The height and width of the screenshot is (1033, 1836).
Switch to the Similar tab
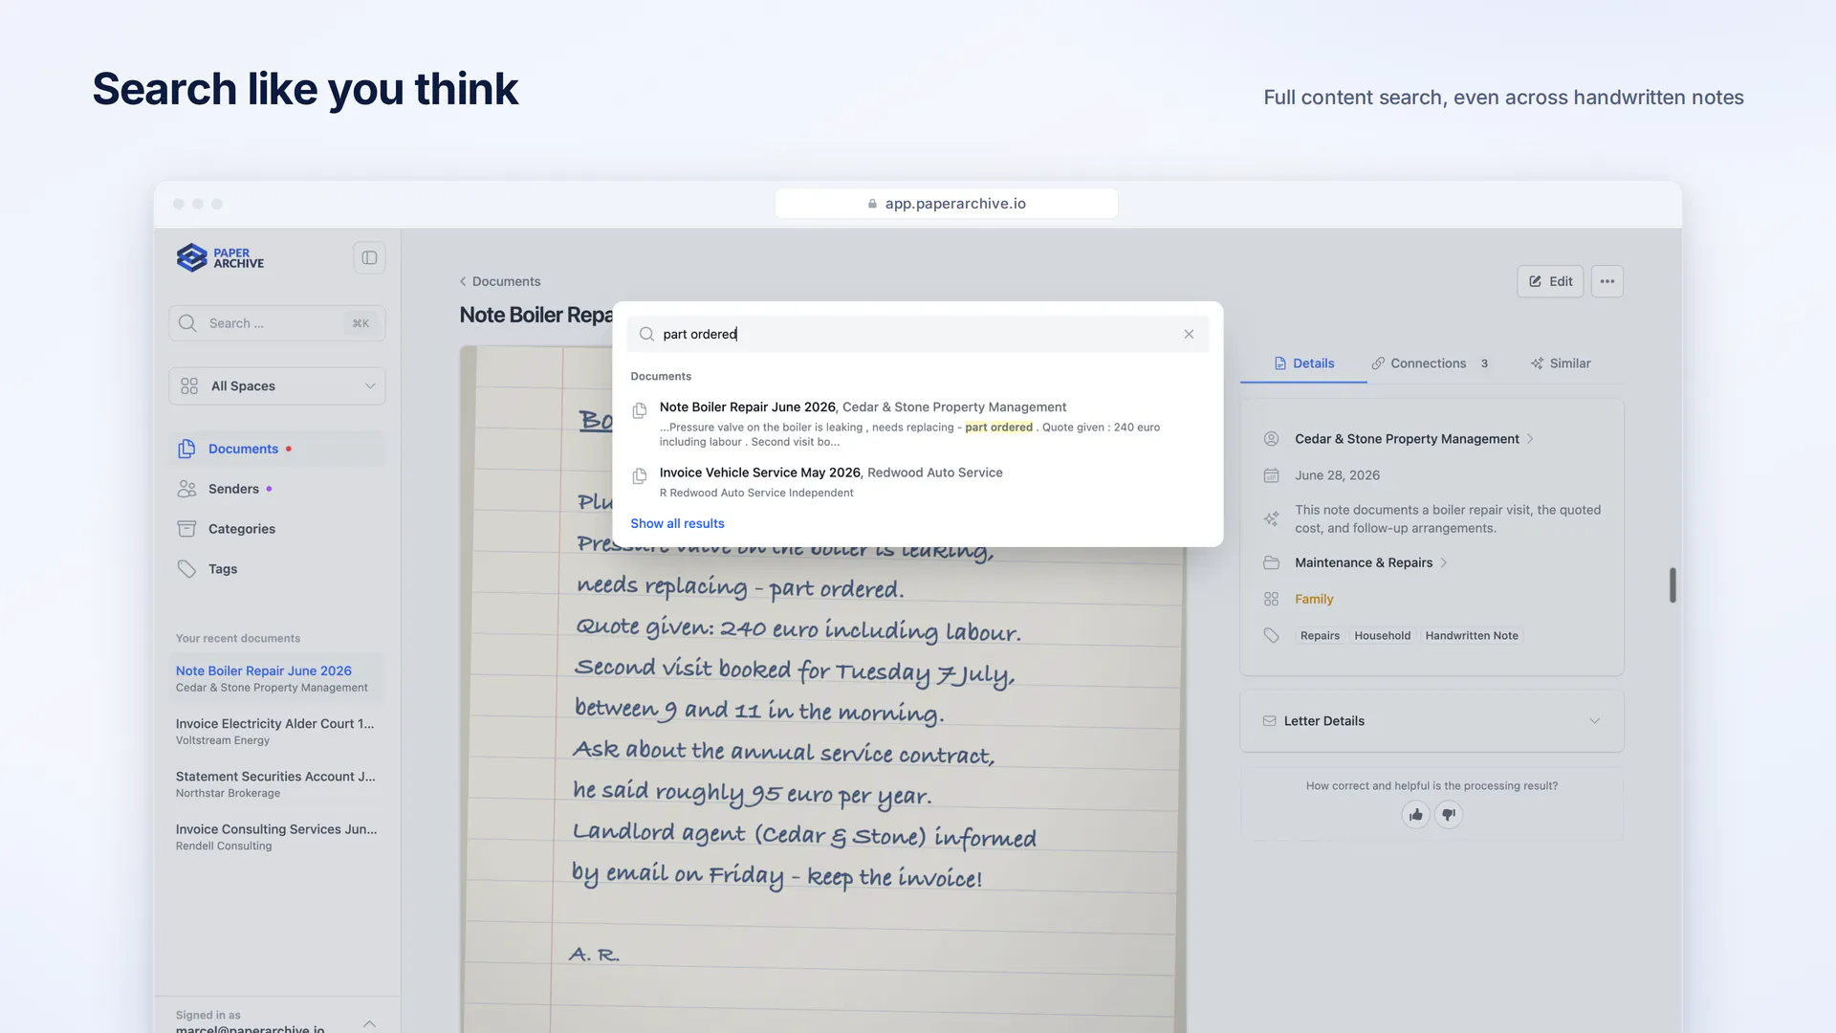[x=1561, y=363]
